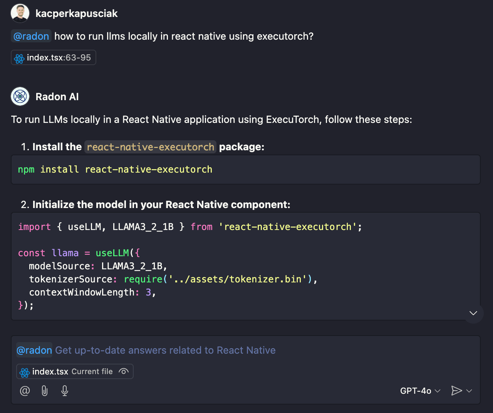Expand send options chevron next to send arrow

[469, 391]
